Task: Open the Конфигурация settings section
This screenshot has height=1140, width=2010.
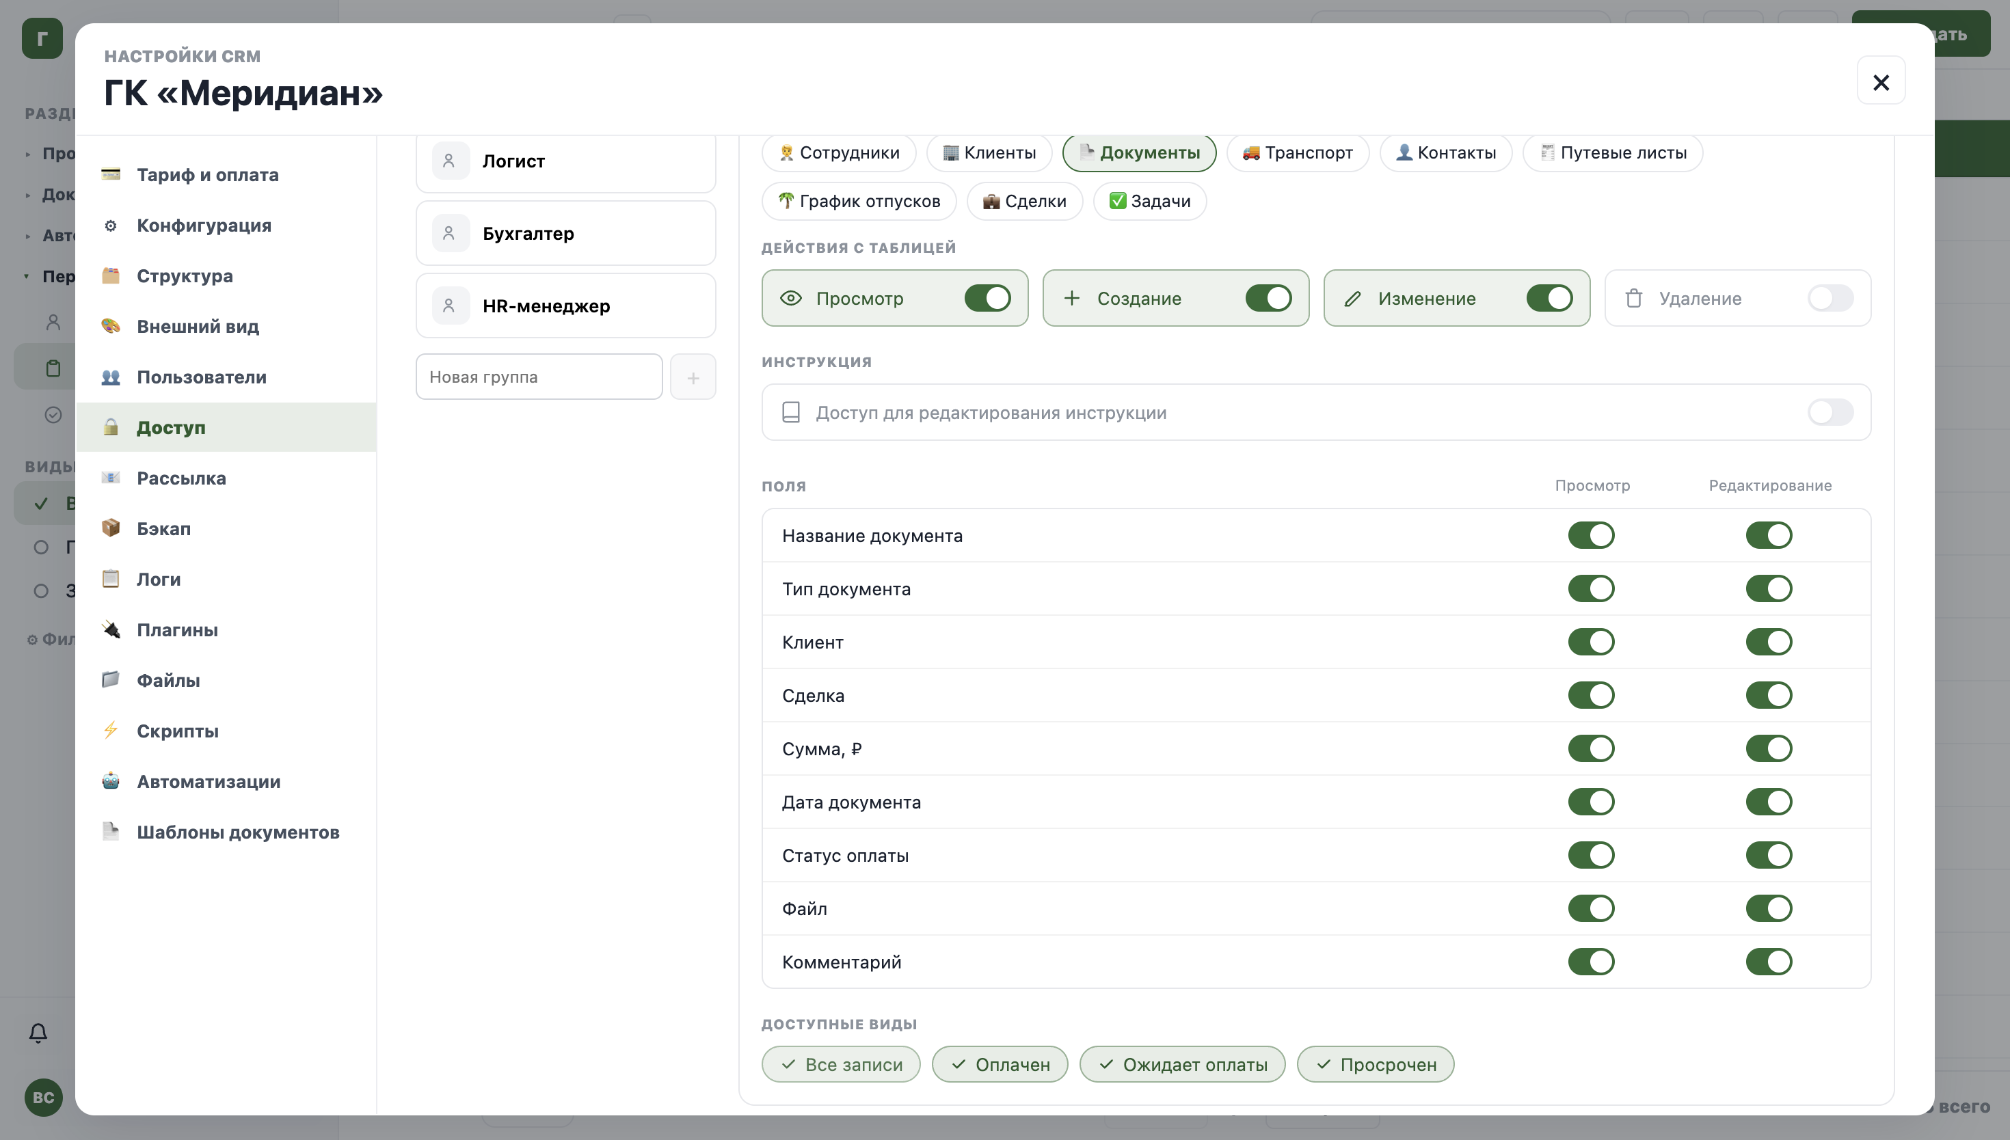Action: pyautogui.click(x=226, y=226)
